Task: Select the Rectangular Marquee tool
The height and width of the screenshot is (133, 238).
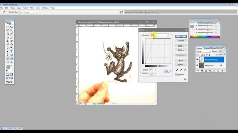Action: tap(7, 27)
